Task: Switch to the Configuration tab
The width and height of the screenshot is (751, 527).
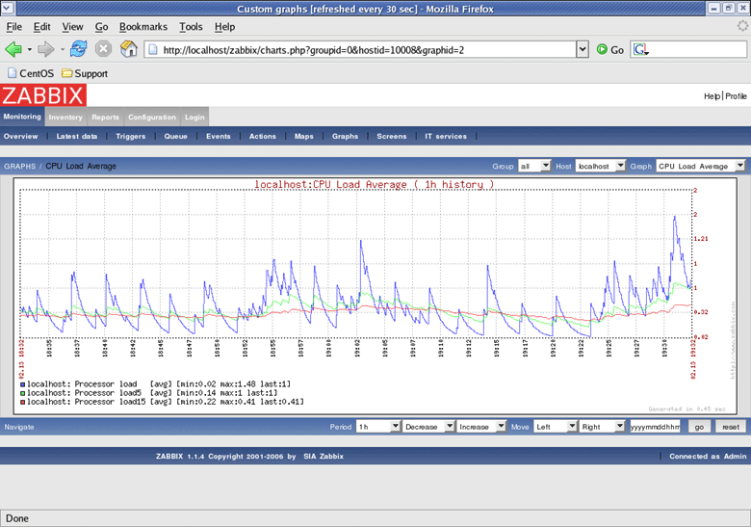Action: pyautogui.click(x=152, y=118)
